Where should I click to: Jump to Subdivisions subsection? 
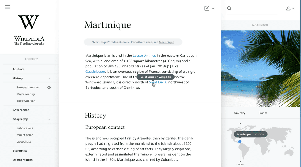pos(25,128)
